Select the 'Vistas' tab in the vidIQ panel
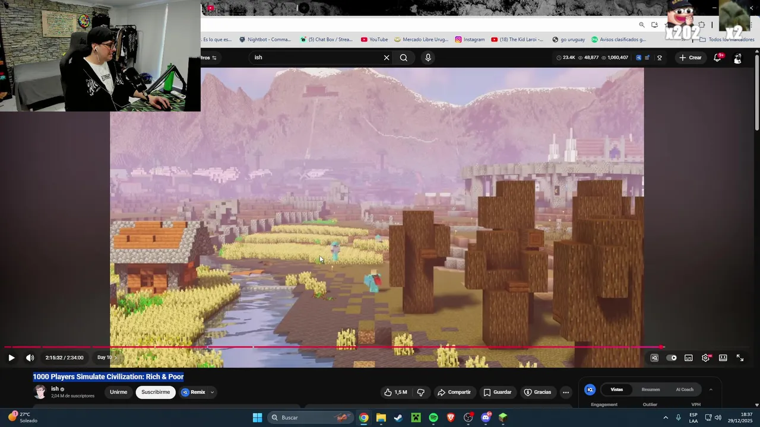 (x=617, y=390)
